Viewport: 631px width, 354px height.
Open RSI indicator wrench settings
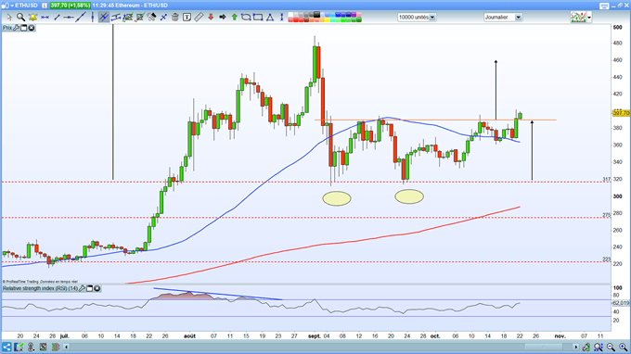click(x=83, y=288)
